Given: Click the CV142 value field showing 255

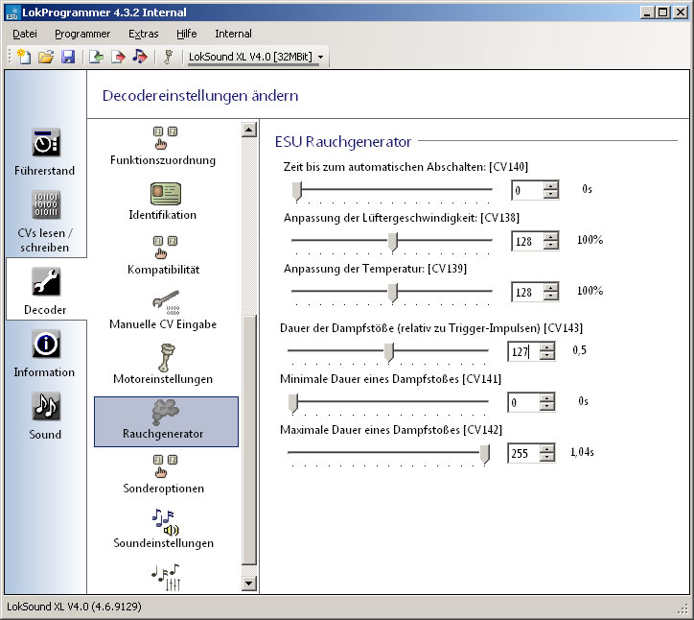Looking at the screenshot, I should (x=523, y=453).
